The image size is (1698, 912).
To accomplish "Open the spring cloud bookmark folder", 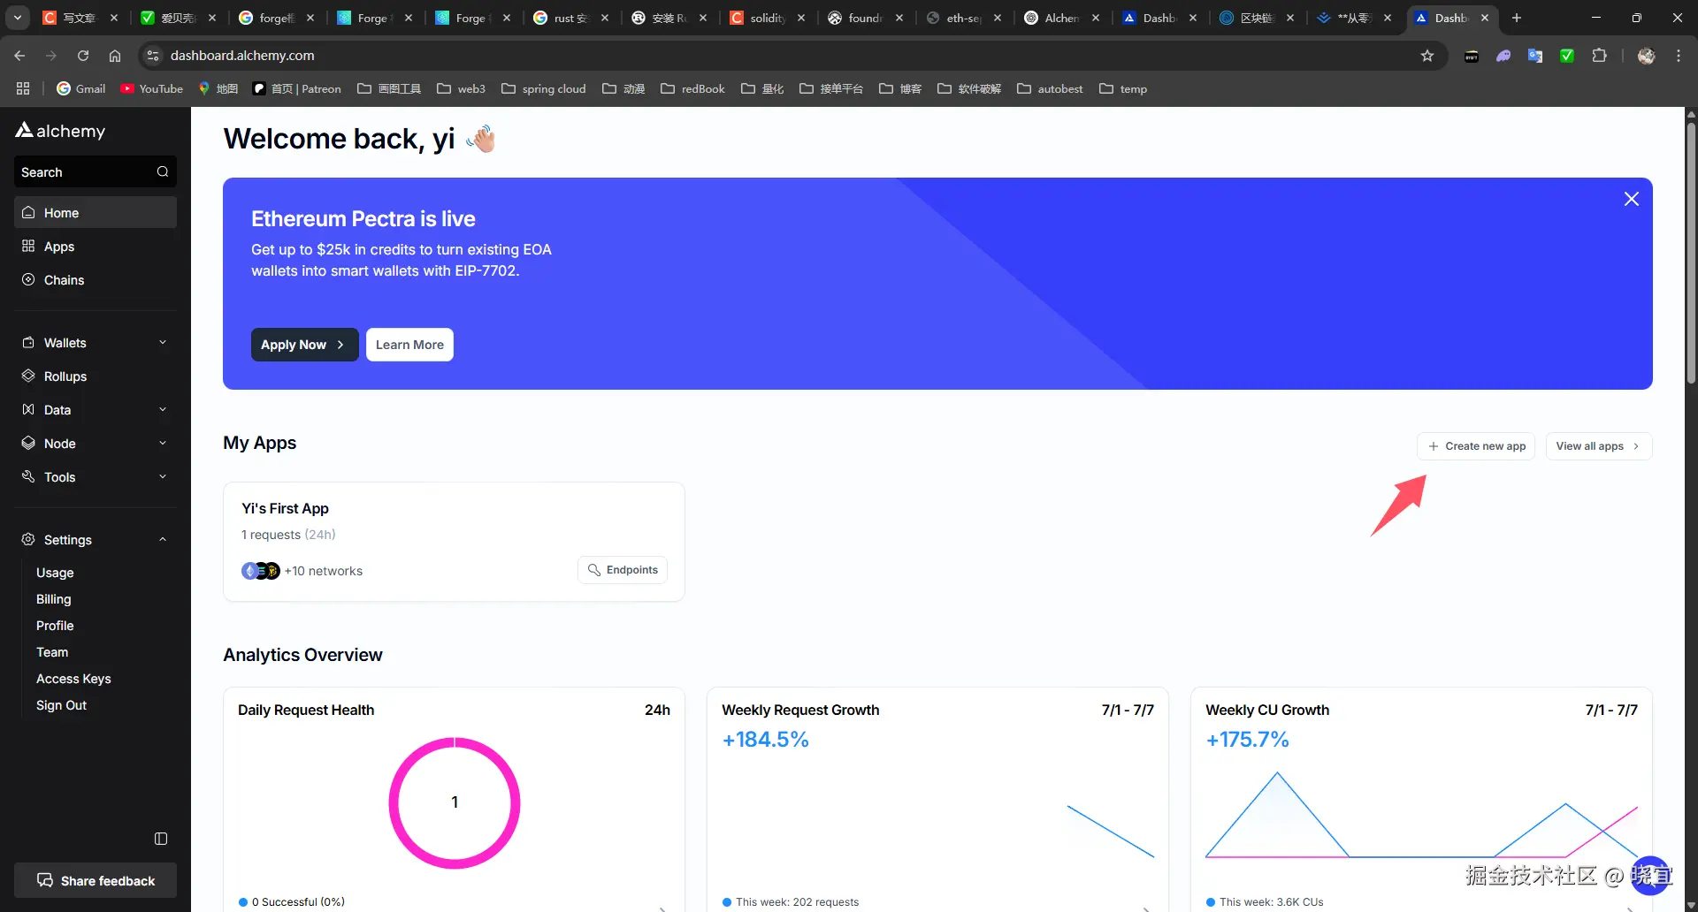I will [544, 88].
